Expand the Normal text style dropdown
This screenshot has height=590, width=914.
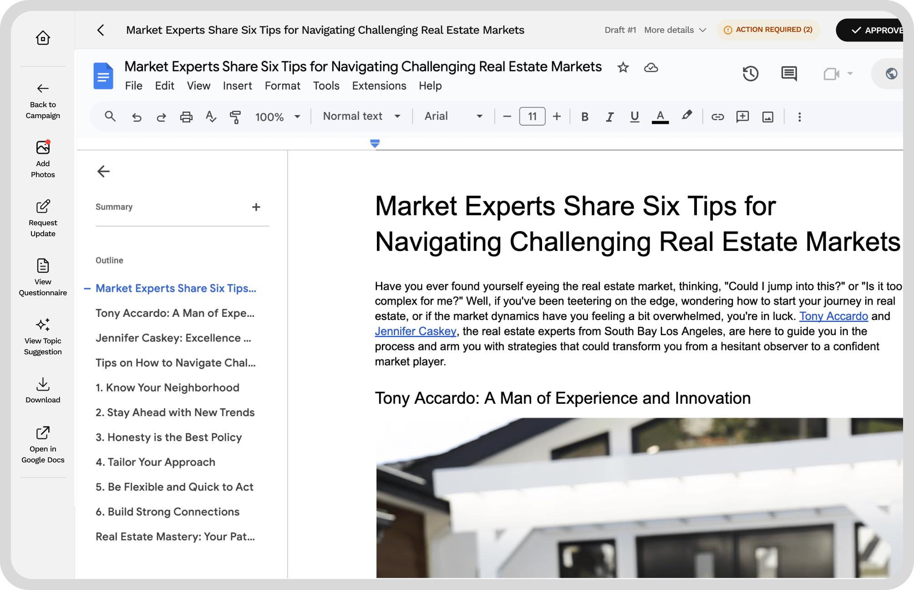[x=361, y=117]
